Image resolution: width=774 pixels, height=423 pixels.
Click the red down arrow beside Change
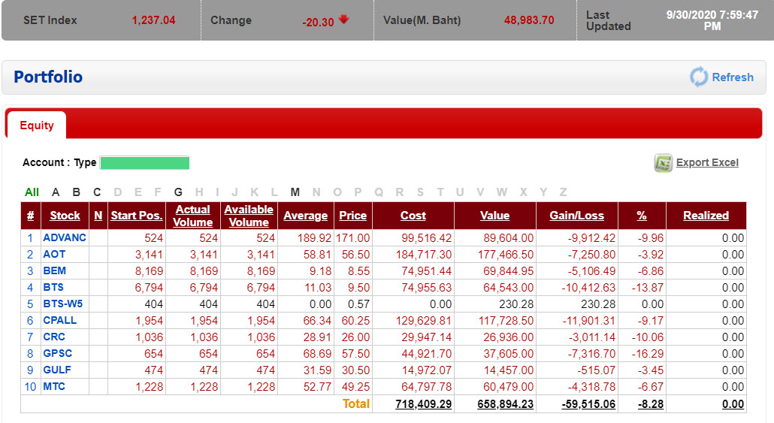click(344, 20)
